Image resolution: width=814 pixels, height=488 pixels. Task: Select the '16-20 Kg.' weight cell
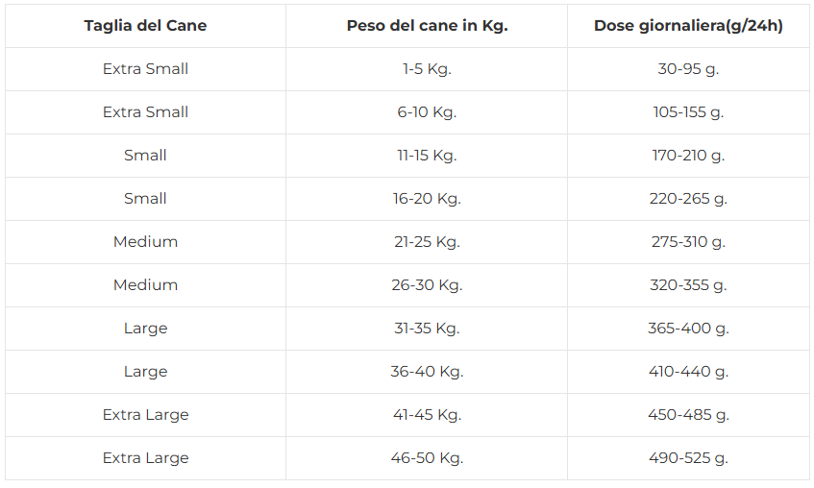coord(427,199)
